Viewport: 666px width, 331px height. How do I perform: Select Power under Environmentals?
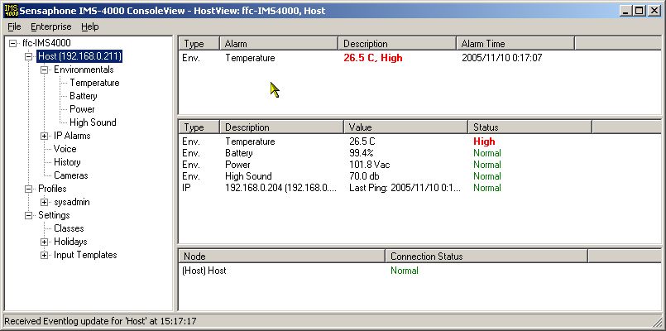coord(82,109)
